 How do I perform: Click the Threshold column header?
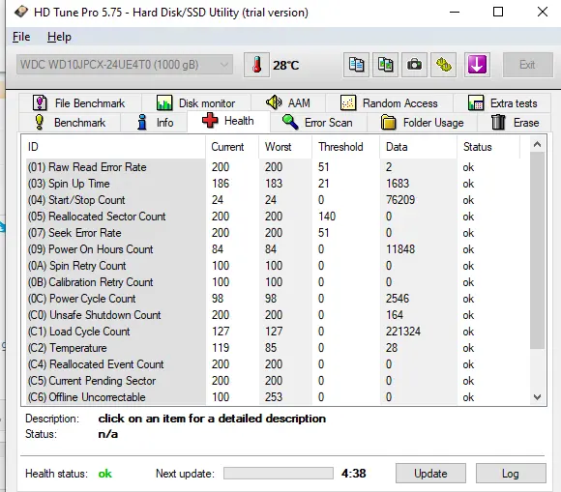[346, 147]
